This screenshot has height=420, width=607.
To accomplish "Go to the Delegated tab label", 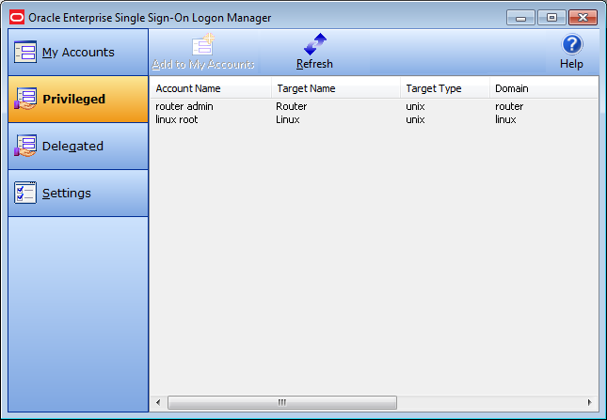I will point(72,146).
